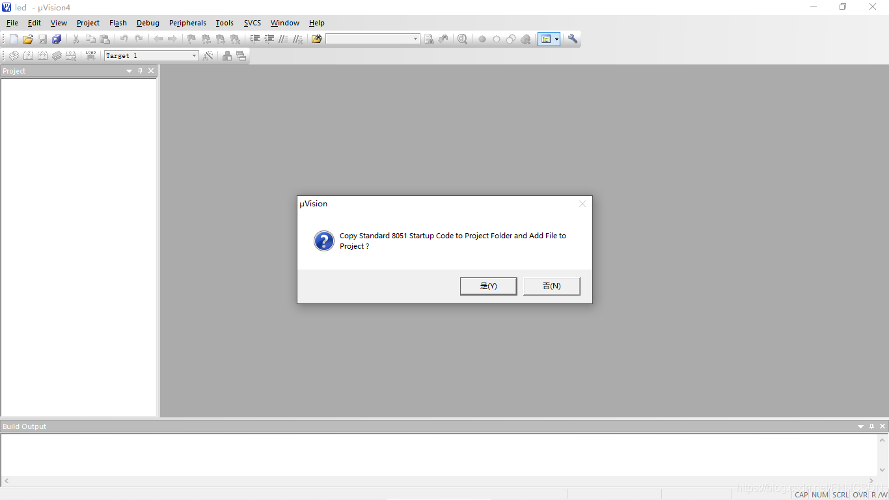Close the Project panel
Viewport: 889px width, 500px height.
click(x=151, y=71)
